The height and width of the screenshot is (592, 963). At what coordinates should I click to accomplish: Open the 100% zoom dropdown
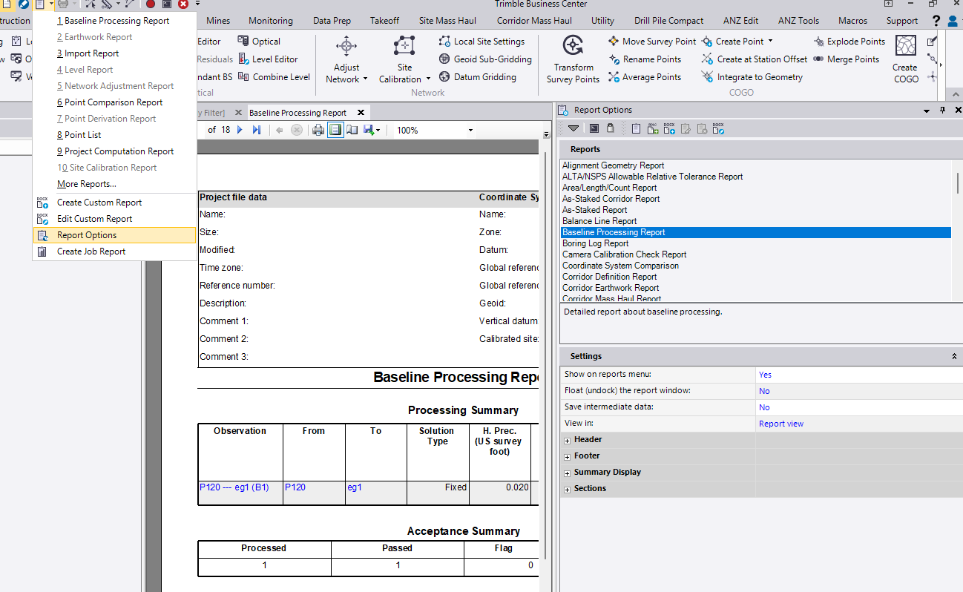(470, 131)
